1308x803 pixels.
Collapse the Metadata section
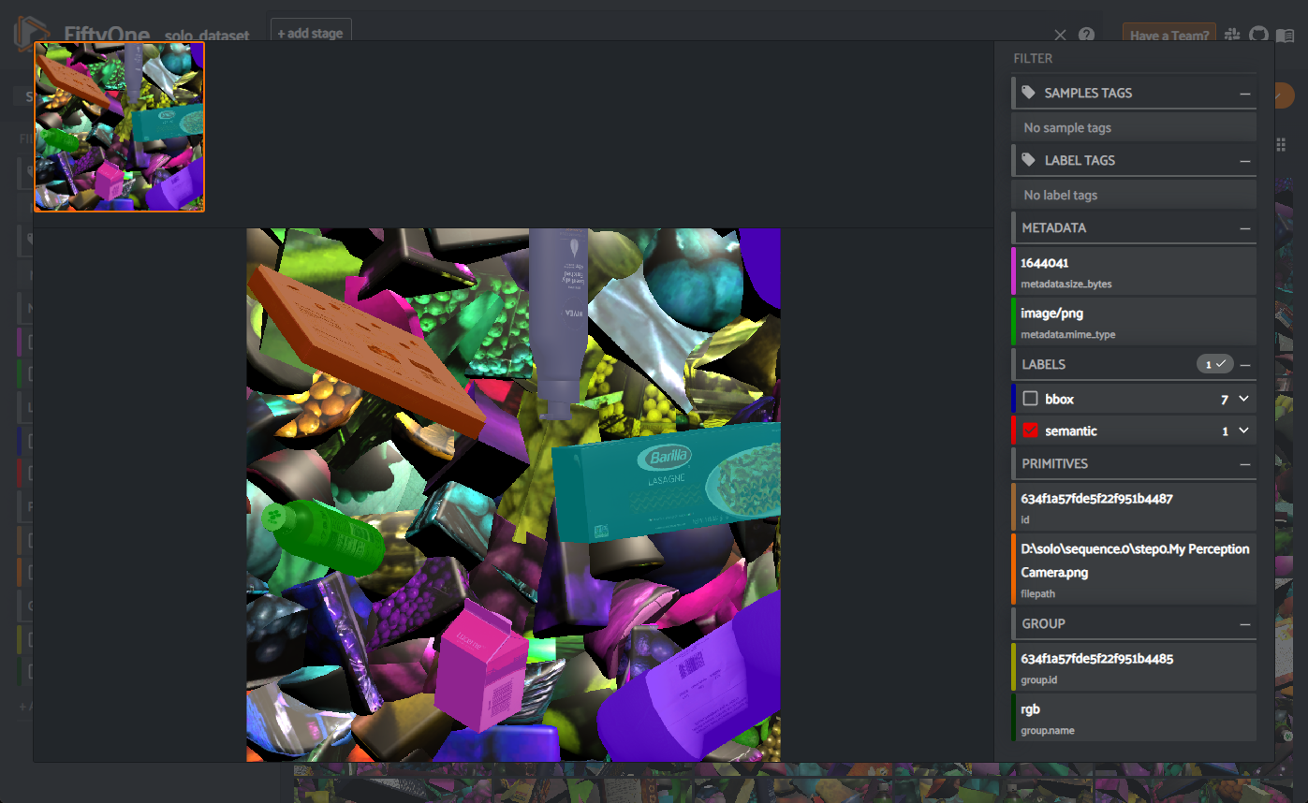point(1244,228)
